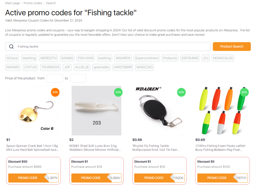256x189 pixels.
Task: Click the 95% badge on WDAIREN tool
Action: click(181, 92)
